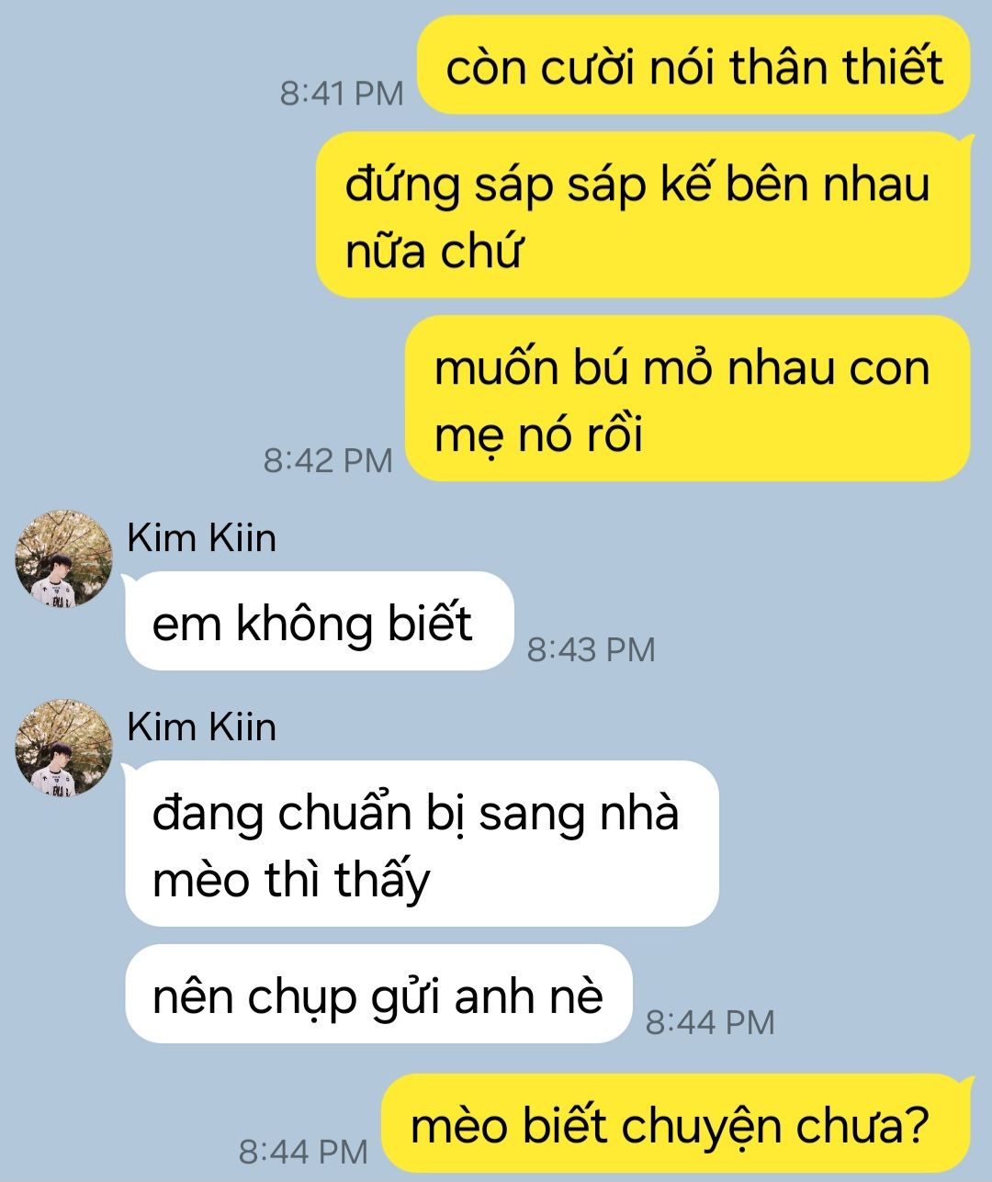Tap the 8:41 PM timestamp
The height and width of the screenshot is (1182, 992).
342,93
